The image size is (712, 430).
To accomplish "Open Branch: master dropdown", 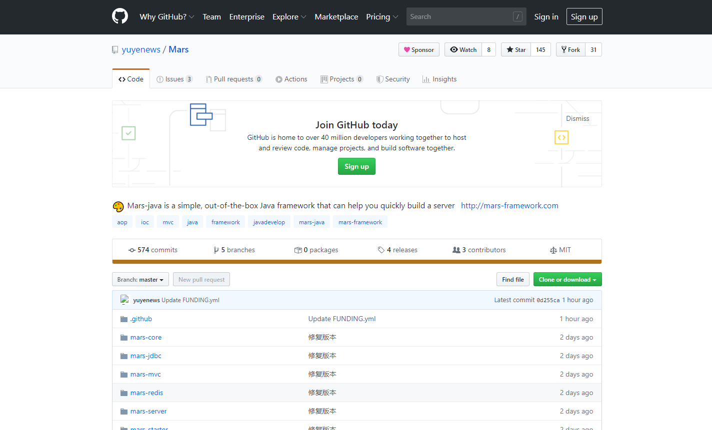I will (140, 279).
